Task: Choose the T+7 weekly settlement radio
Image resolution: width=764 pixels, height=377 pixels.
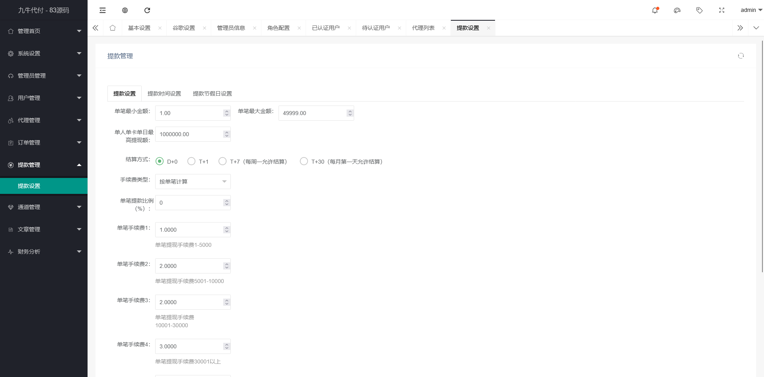Action: 222,161
